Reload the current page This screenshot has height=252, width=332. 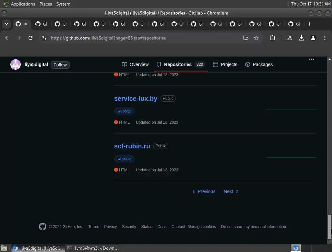click(x=30, y=38)
